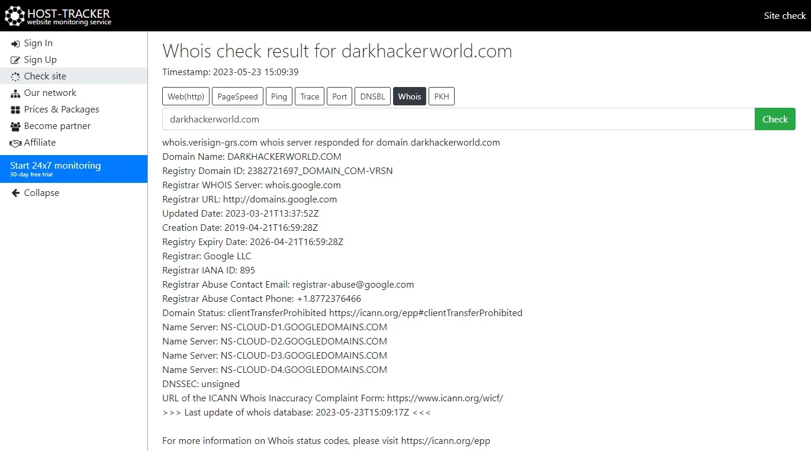Click Site check in top bar

[785, 16]
